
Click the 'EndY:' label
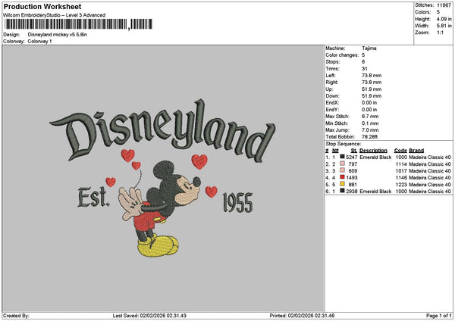click(x=332, y=110)
